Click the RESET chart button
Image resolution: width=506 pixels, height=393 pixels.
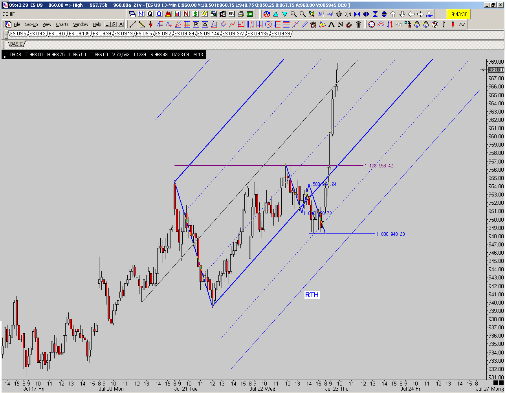[429, 14]
